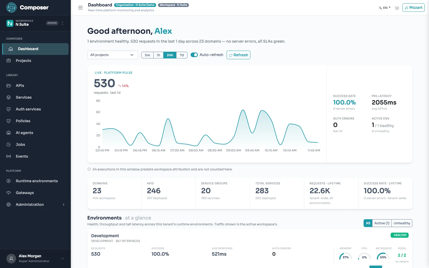Select the 7d time range
Image resolution: width=429 pixels, height=268 pixels.
click(x=182, y=55)
